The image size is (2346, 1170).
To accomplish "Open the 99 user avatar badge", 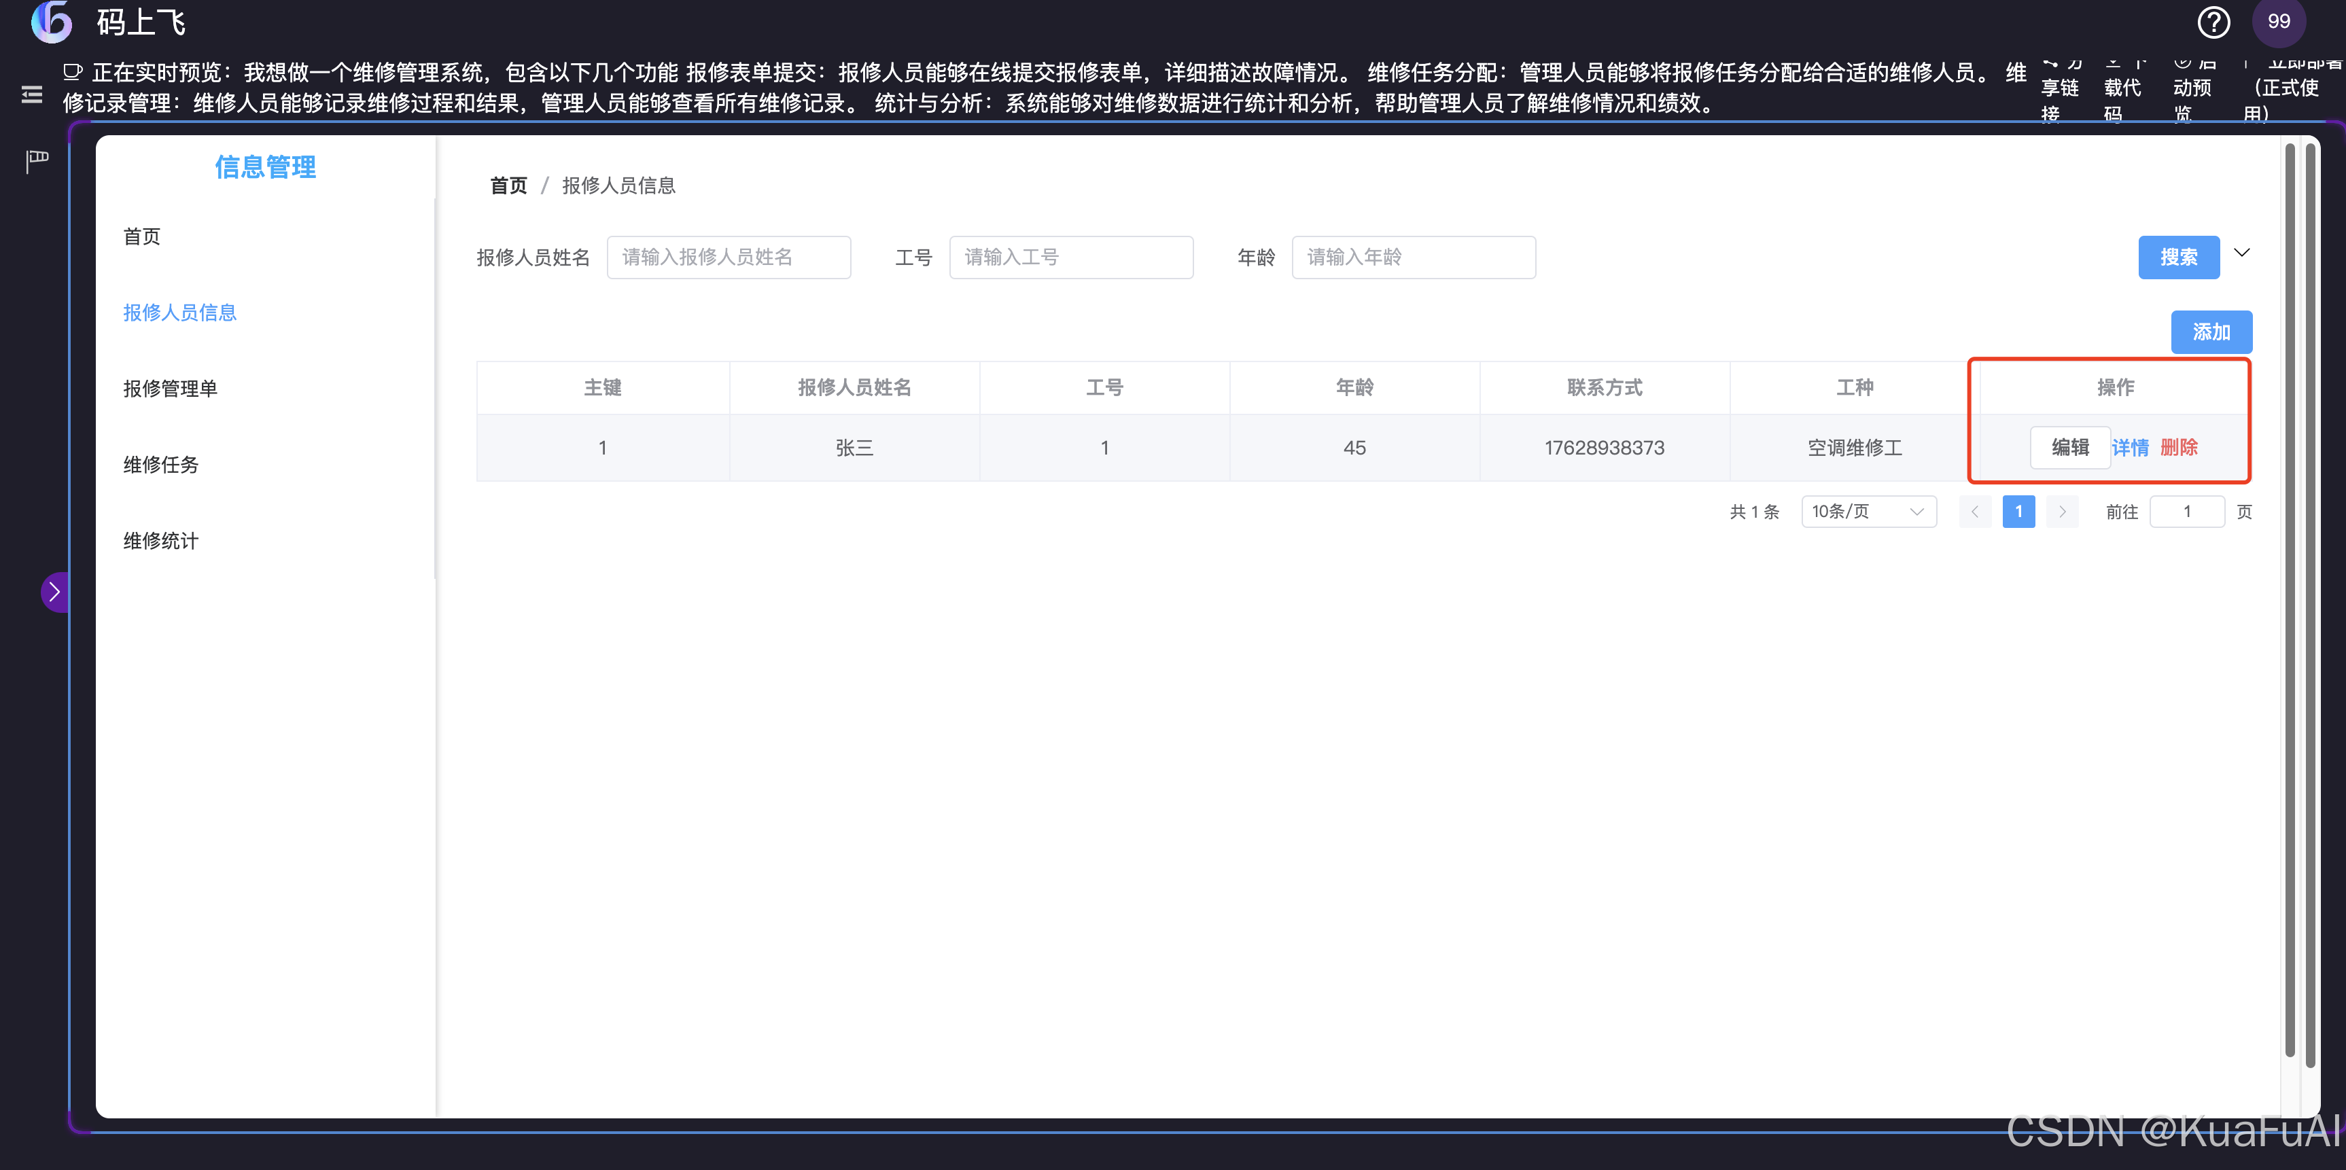I will tap(2279, 22).
